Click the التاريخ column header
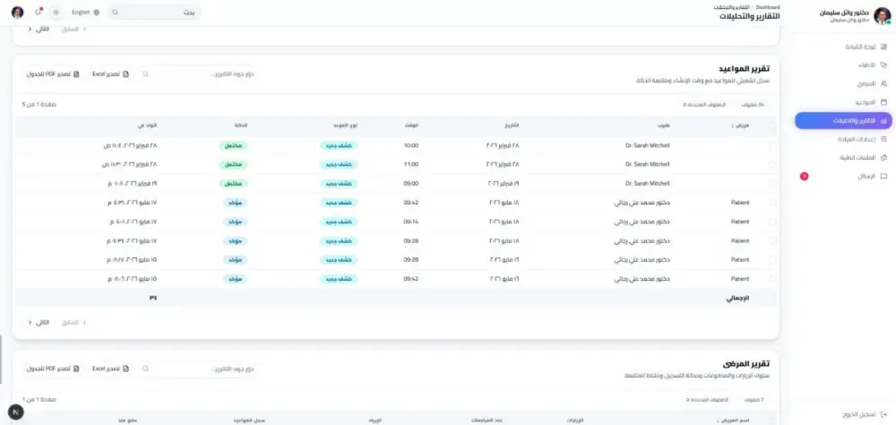This screenshot has width=896, height=425. click(x=512, y=126)
